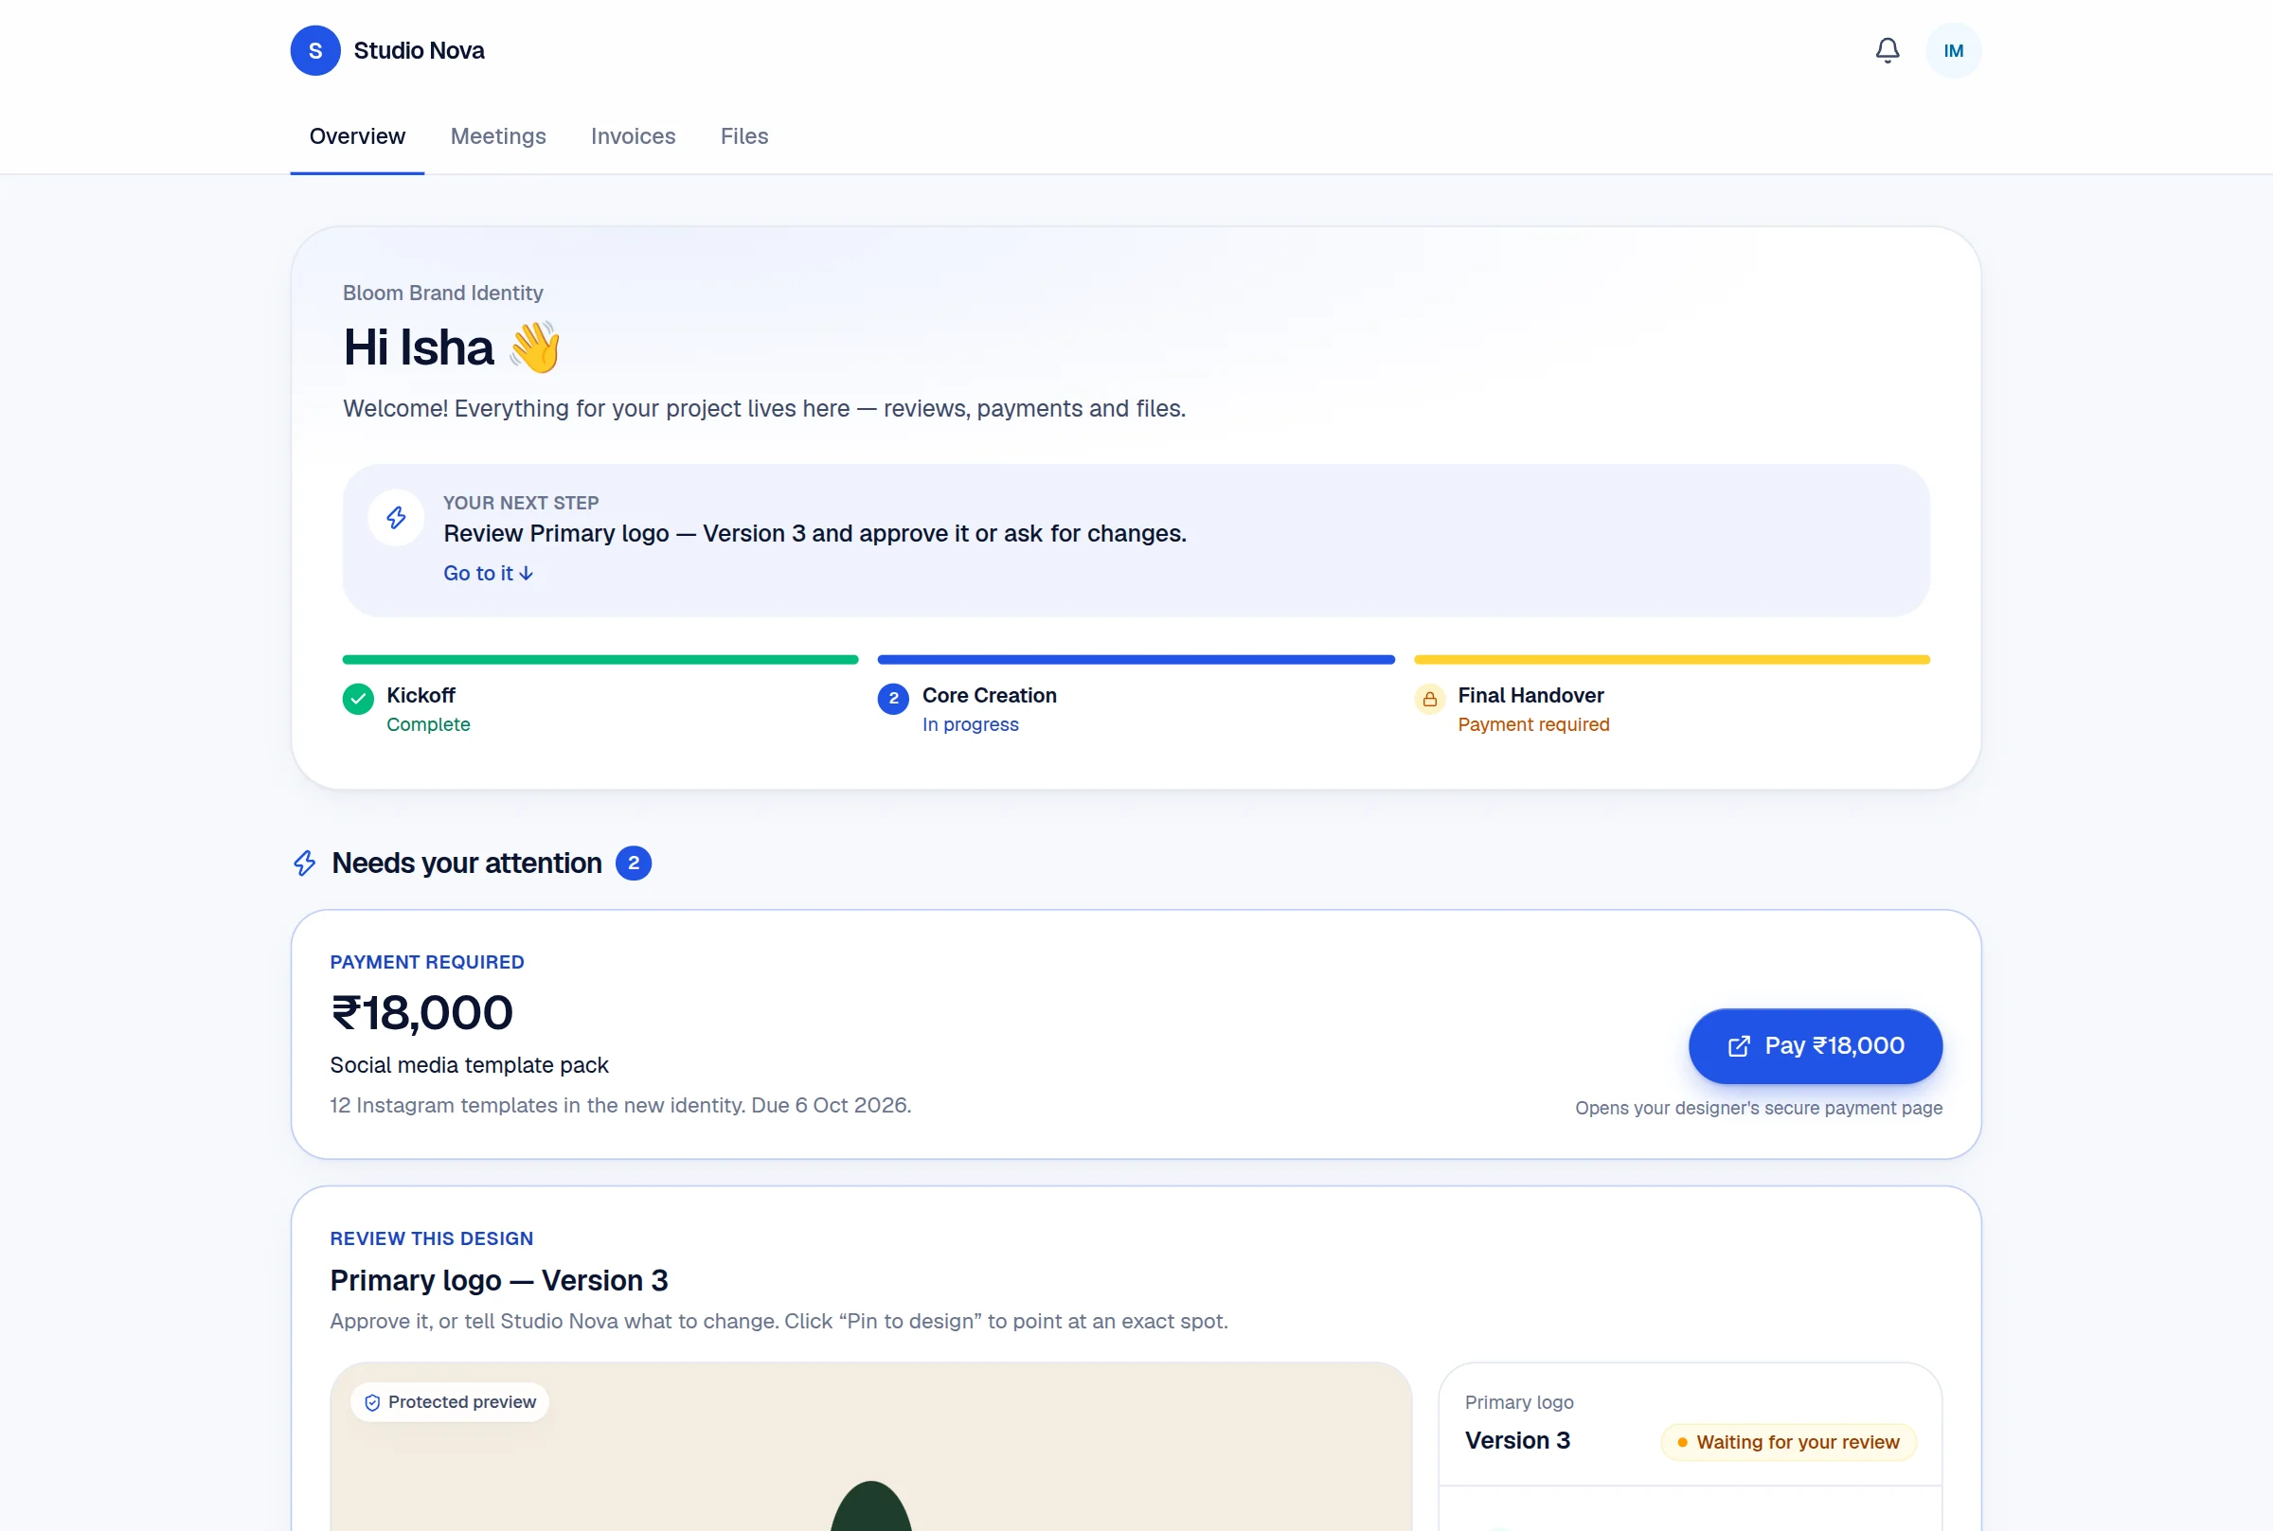The width and height of the screenshot is (2273, 1531).
Task: Click the In progress status text
Action: [971, 725]
